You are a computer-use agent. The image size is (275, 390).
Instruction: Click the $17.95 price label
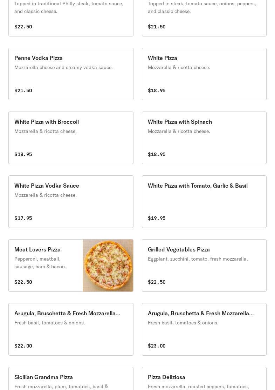[23, 218]
